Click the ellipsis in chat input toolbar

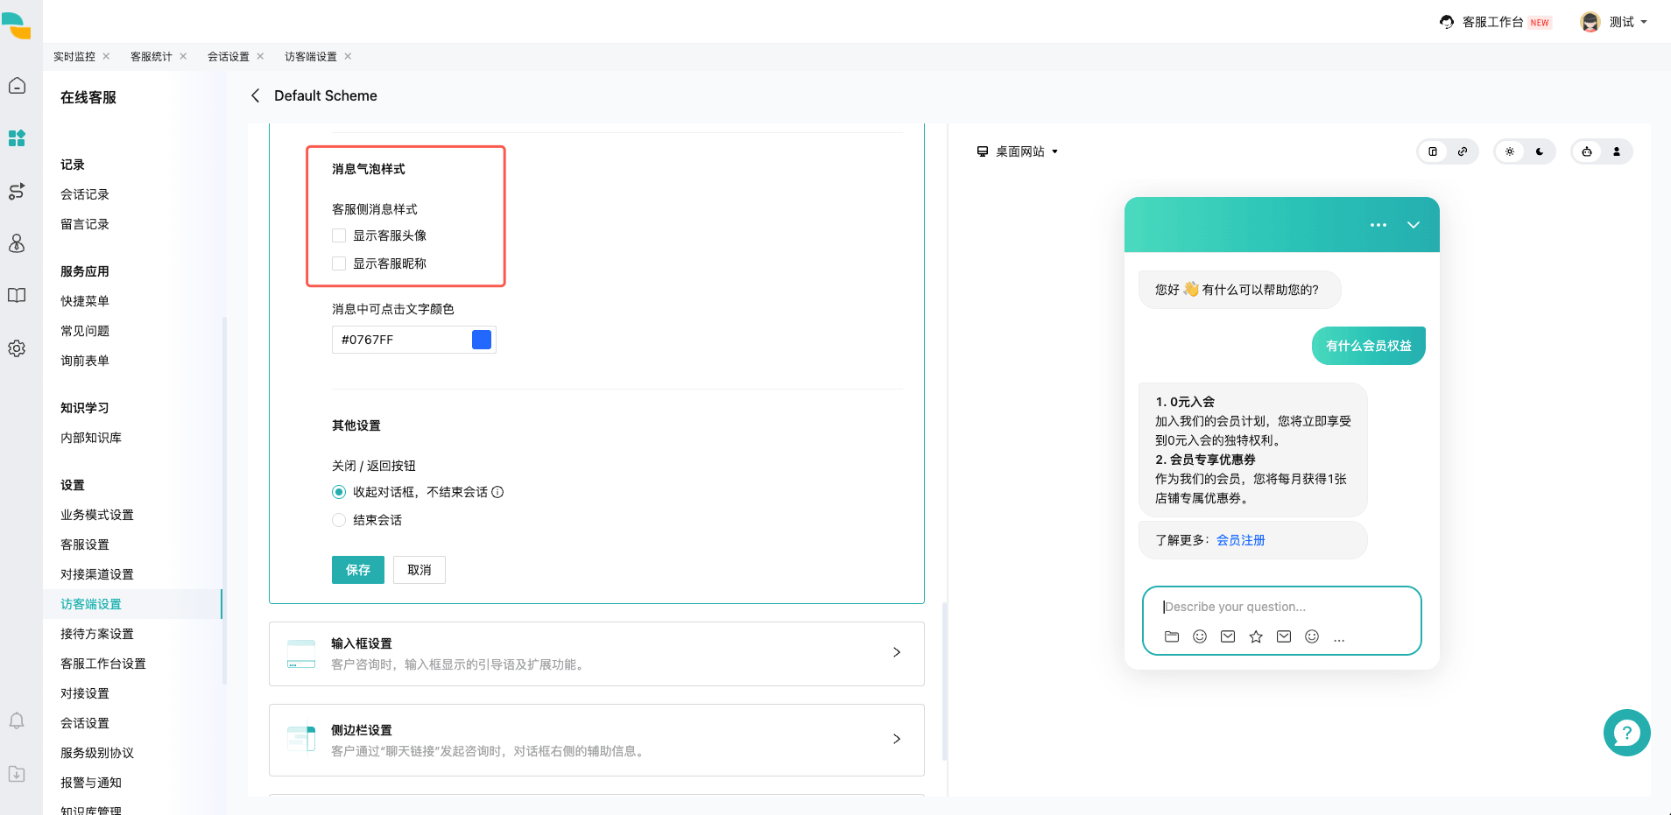pyautogui.click(x=1339, y=639)
